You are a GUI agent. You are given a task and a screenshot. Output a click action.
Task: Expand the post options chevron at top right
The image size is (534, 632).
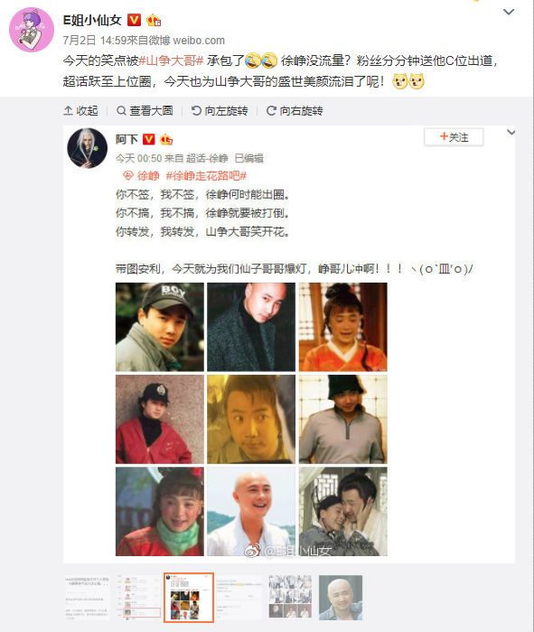[509, 12]
